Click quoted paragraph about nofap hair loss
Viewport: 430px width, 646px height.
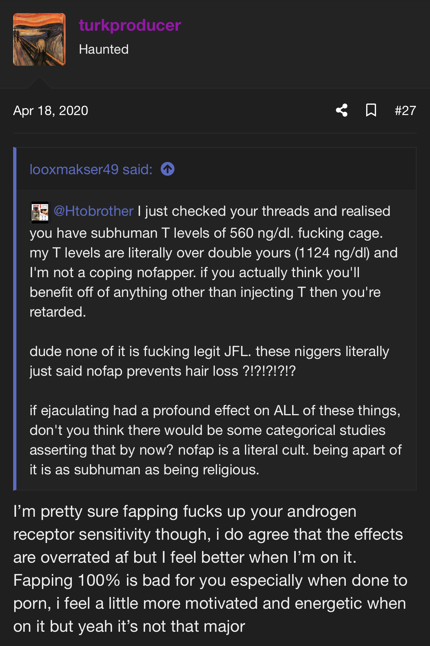tap(209, 361)
